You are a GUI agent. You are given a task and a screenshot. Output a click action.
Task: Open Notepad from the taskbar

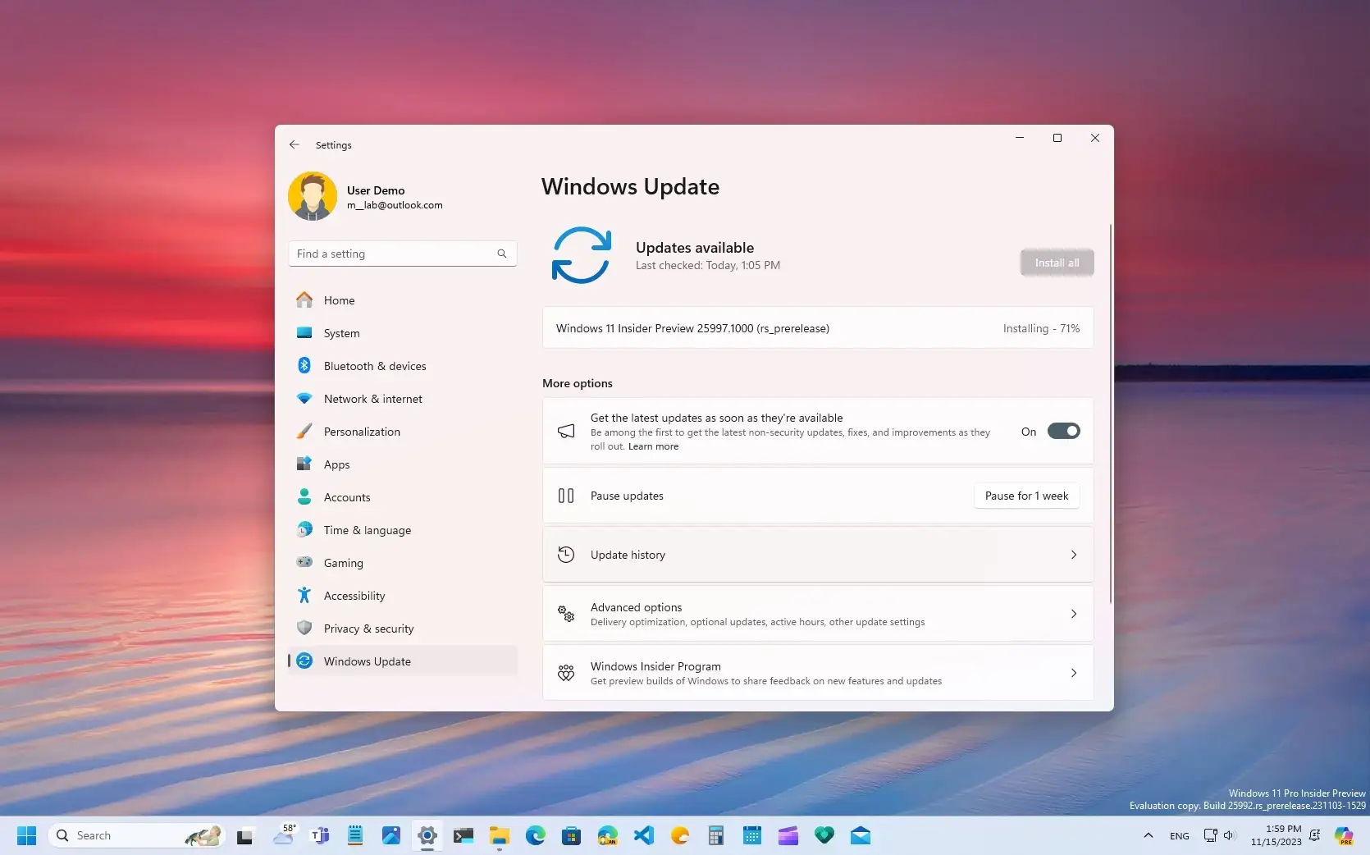point(355,836)
